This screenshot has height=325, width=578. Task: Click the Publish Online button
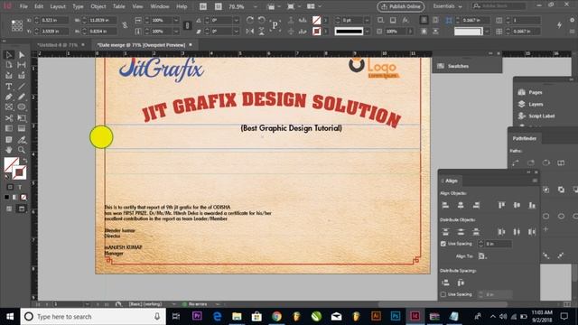(401, 6)
